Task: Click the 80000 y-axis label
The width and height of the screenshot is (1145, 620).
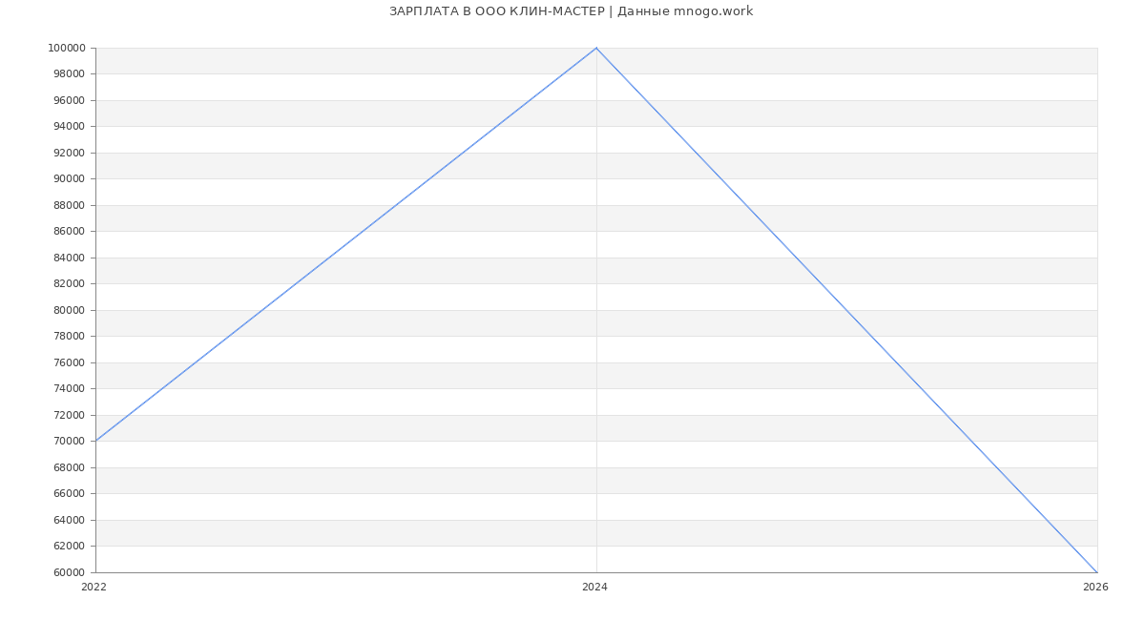Action: coord(70,310)
